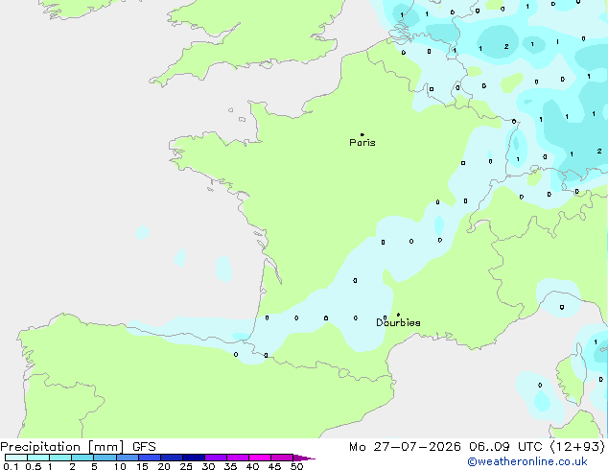
Task: Click the legend arrow tip above 50
Action: [304, 458]
